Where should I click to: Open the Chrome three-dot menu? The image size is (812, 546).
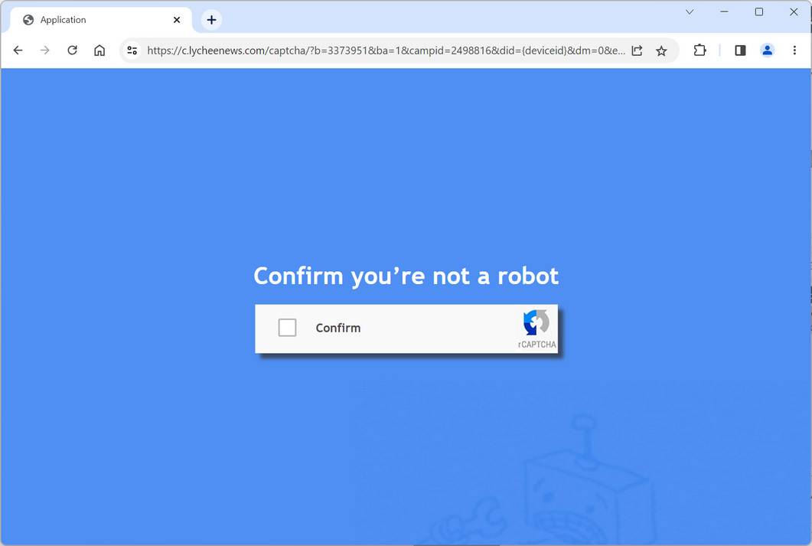794,51
